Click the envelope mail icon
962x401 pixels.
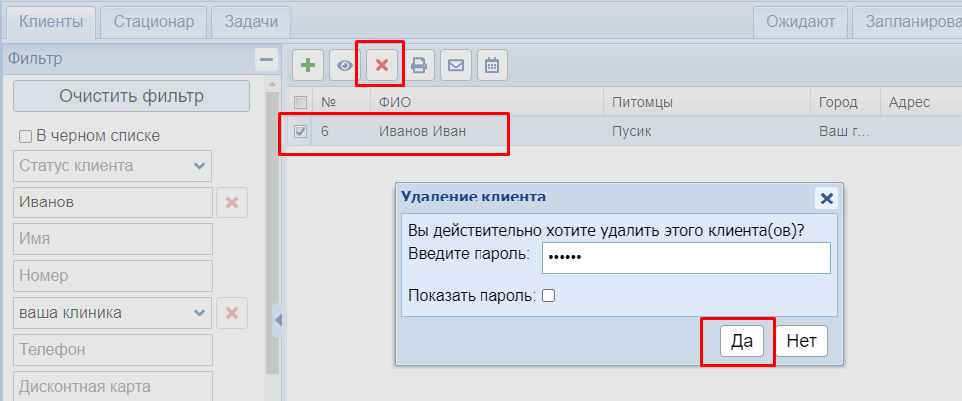tap(456, 66)
